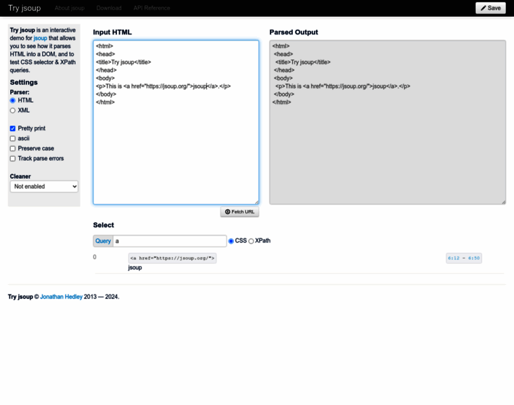Viewport: 514px width, 405px height.
Task: Click the clock icon in Fetch URL
Action: pyautogui.click(x=227, y=212)
